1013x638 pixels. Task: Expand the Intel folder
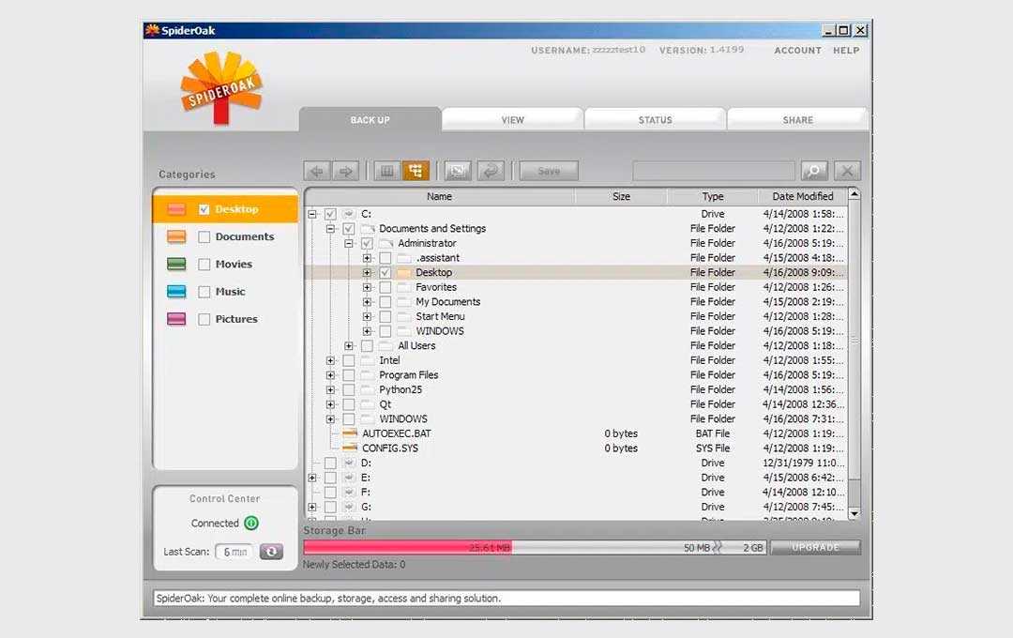pyautogui.click(x=330, y=360)
